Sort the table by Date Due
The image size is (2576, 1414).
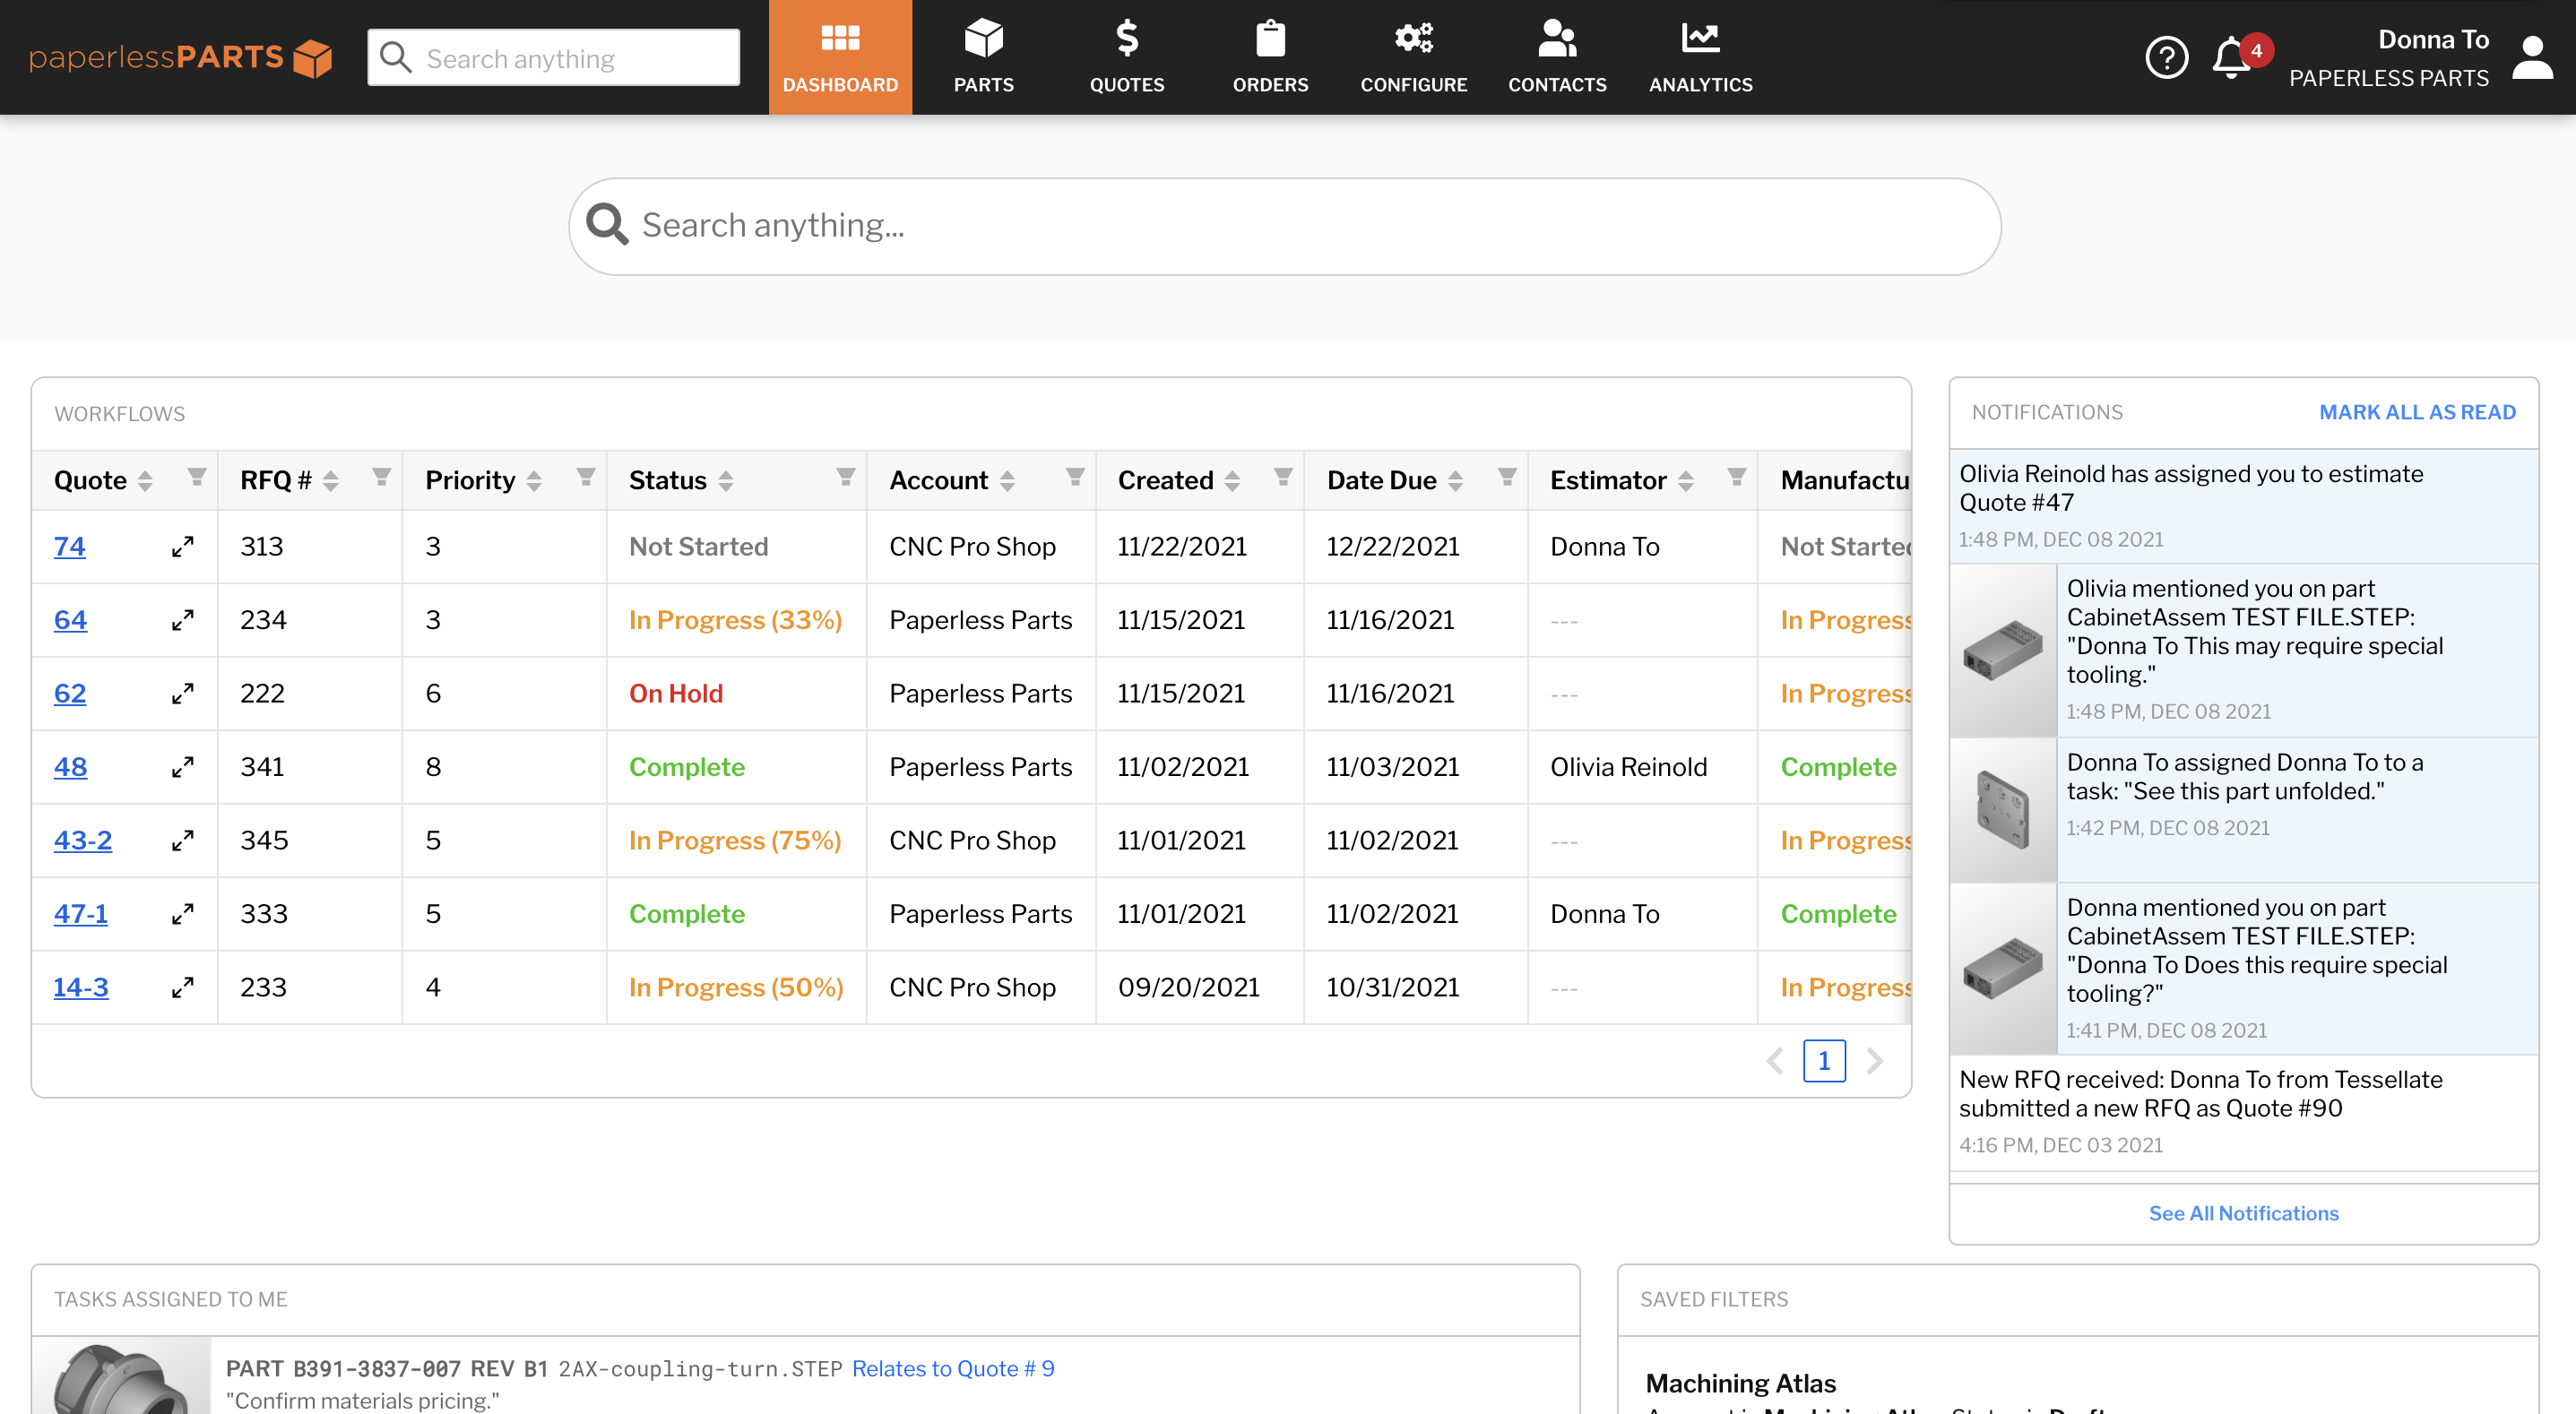coord(1456,480)
